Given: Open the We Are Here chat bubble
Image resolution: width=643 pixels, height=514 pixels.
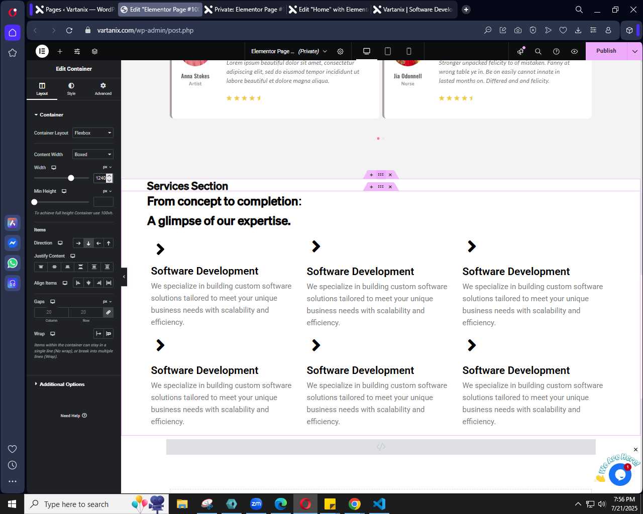Looking at the screenshot, I should [620, 474].
